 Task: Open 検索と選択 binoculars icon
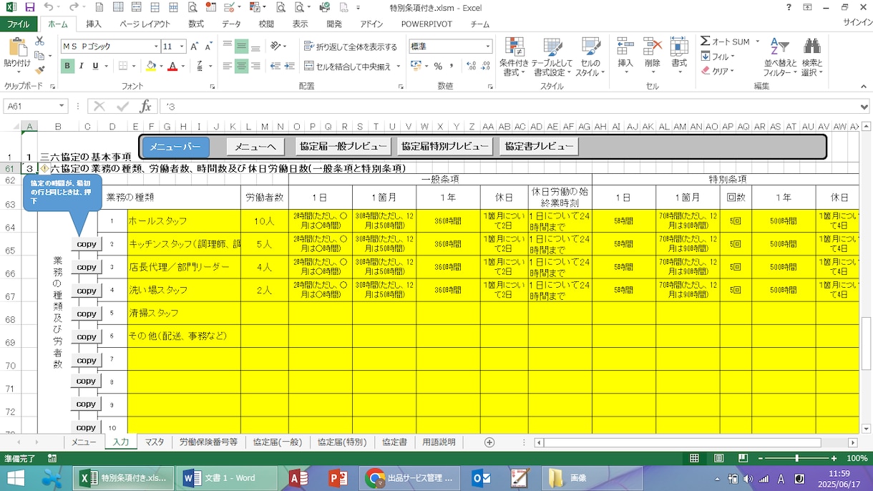click(812, 57)
